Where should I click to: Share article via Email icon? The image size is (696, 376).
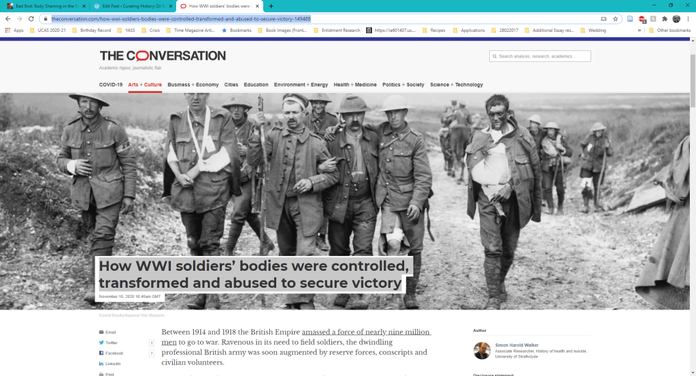(102, 333)
